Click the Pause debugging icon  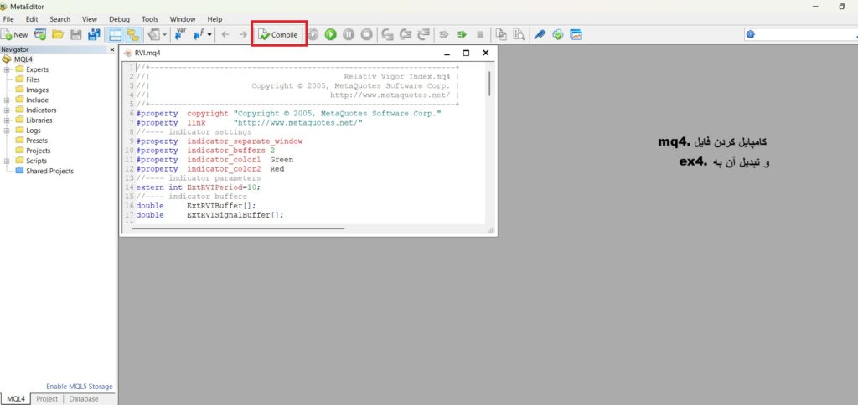pos(349,34)
